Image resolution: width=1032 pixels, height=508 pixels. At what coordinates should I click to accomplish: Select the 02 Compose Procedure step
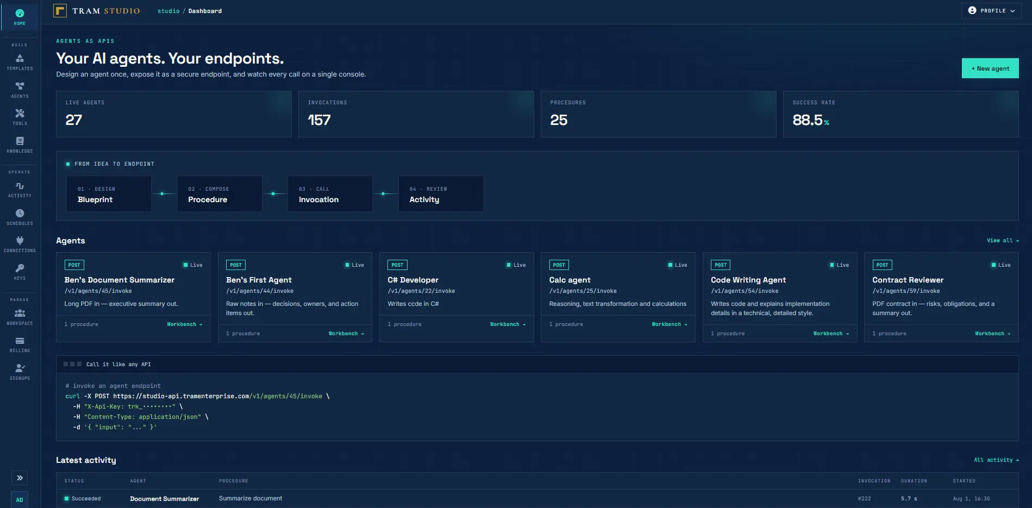220,194
